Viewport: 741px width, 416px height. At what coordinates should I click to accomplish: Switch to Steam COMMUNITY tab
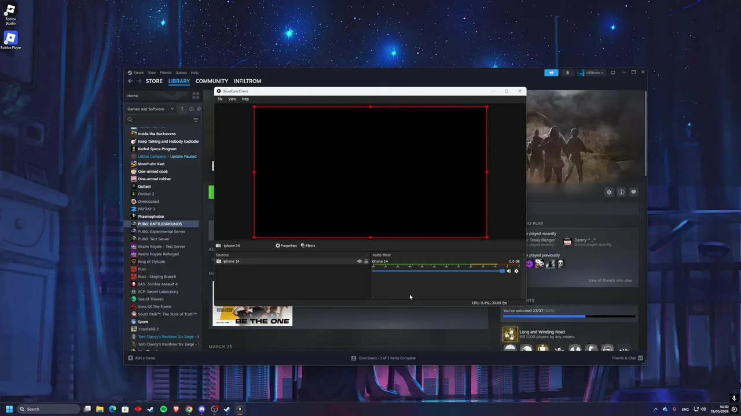click(x=212, y=81)
